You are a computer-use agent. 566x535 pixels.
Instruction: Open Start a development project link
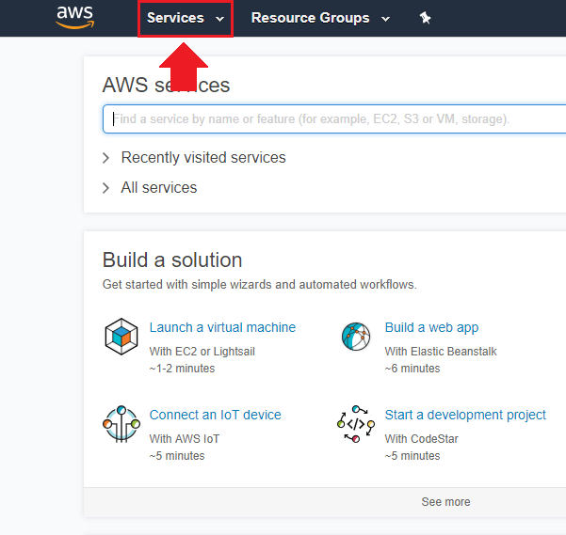click(x=465, y=415)
